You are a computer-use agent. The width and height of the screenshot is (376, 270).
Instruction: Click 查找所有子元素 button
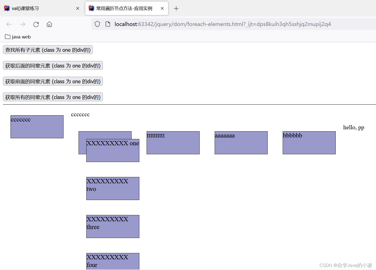48,50
